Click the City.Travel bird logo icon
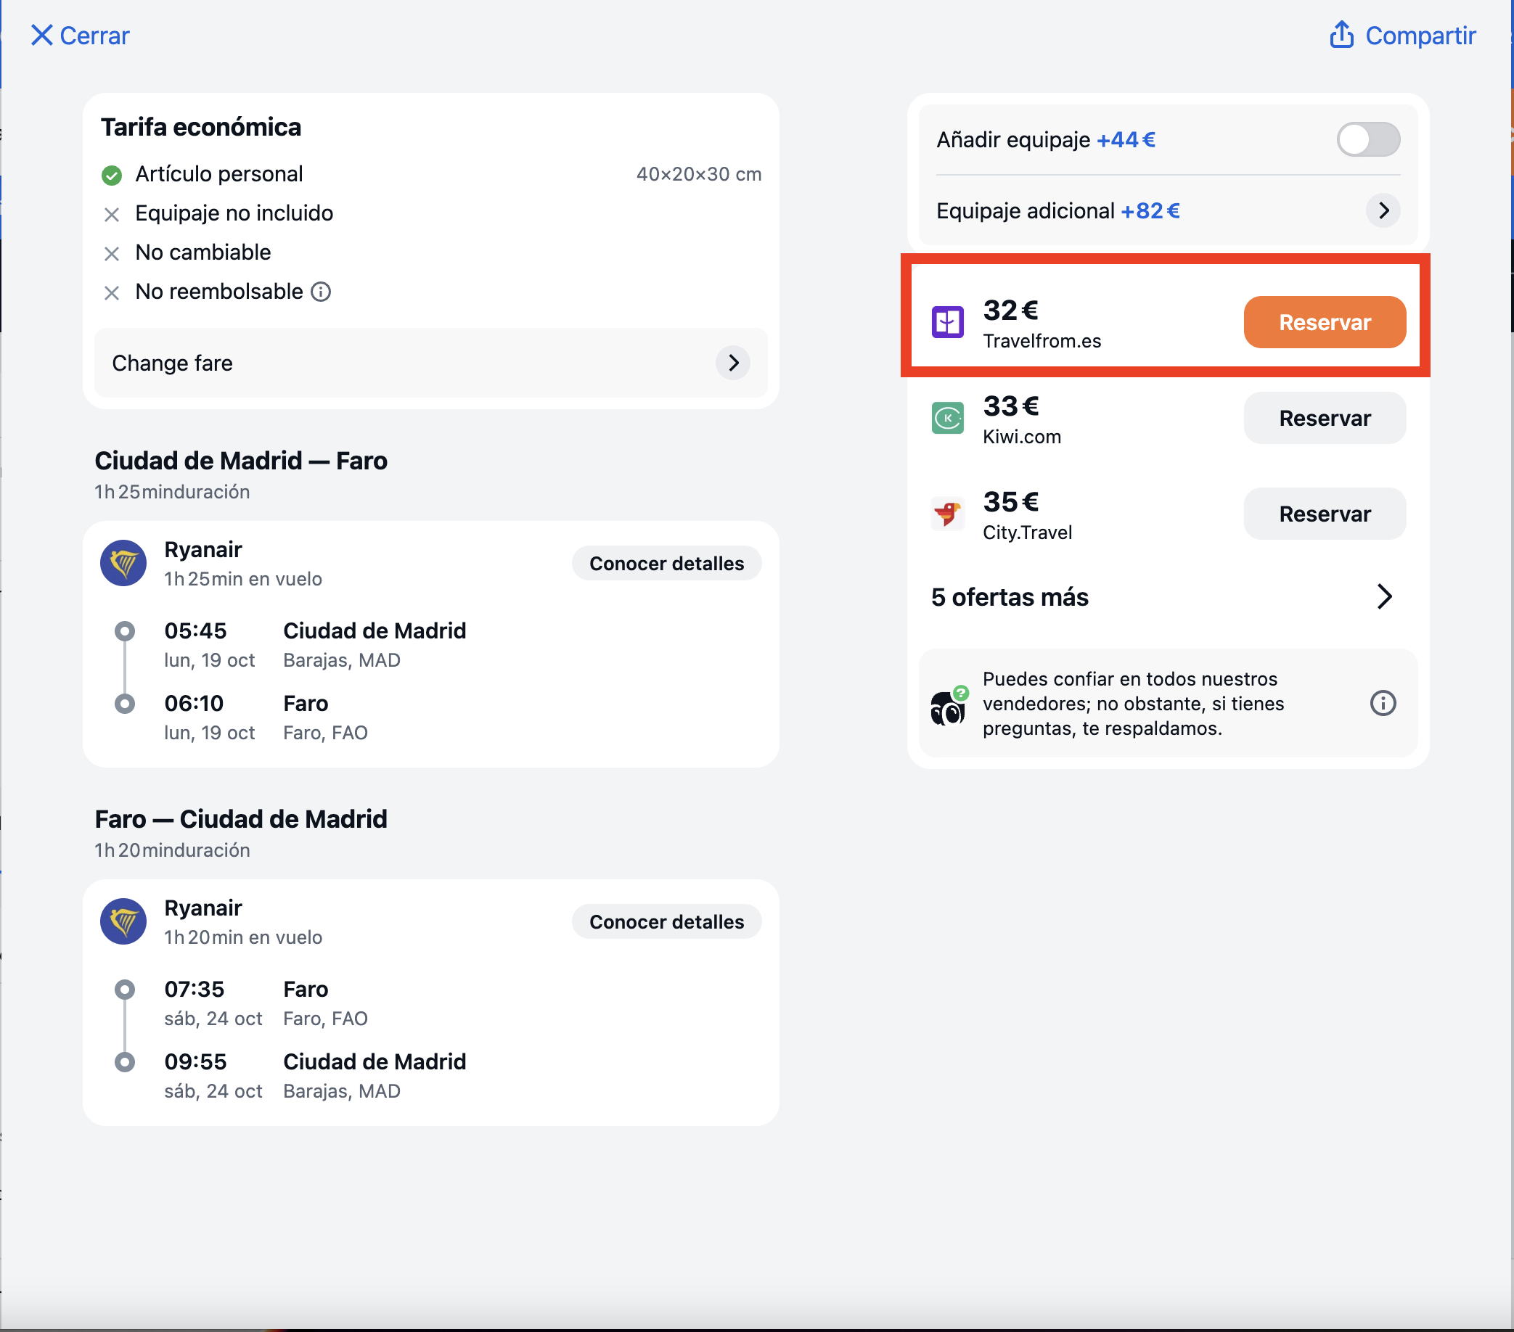 946,514
